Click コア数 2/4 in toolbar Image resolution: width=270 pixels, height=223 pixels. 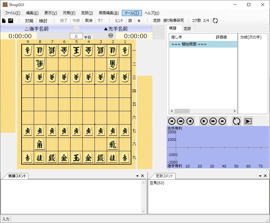(x=200, y=21)
